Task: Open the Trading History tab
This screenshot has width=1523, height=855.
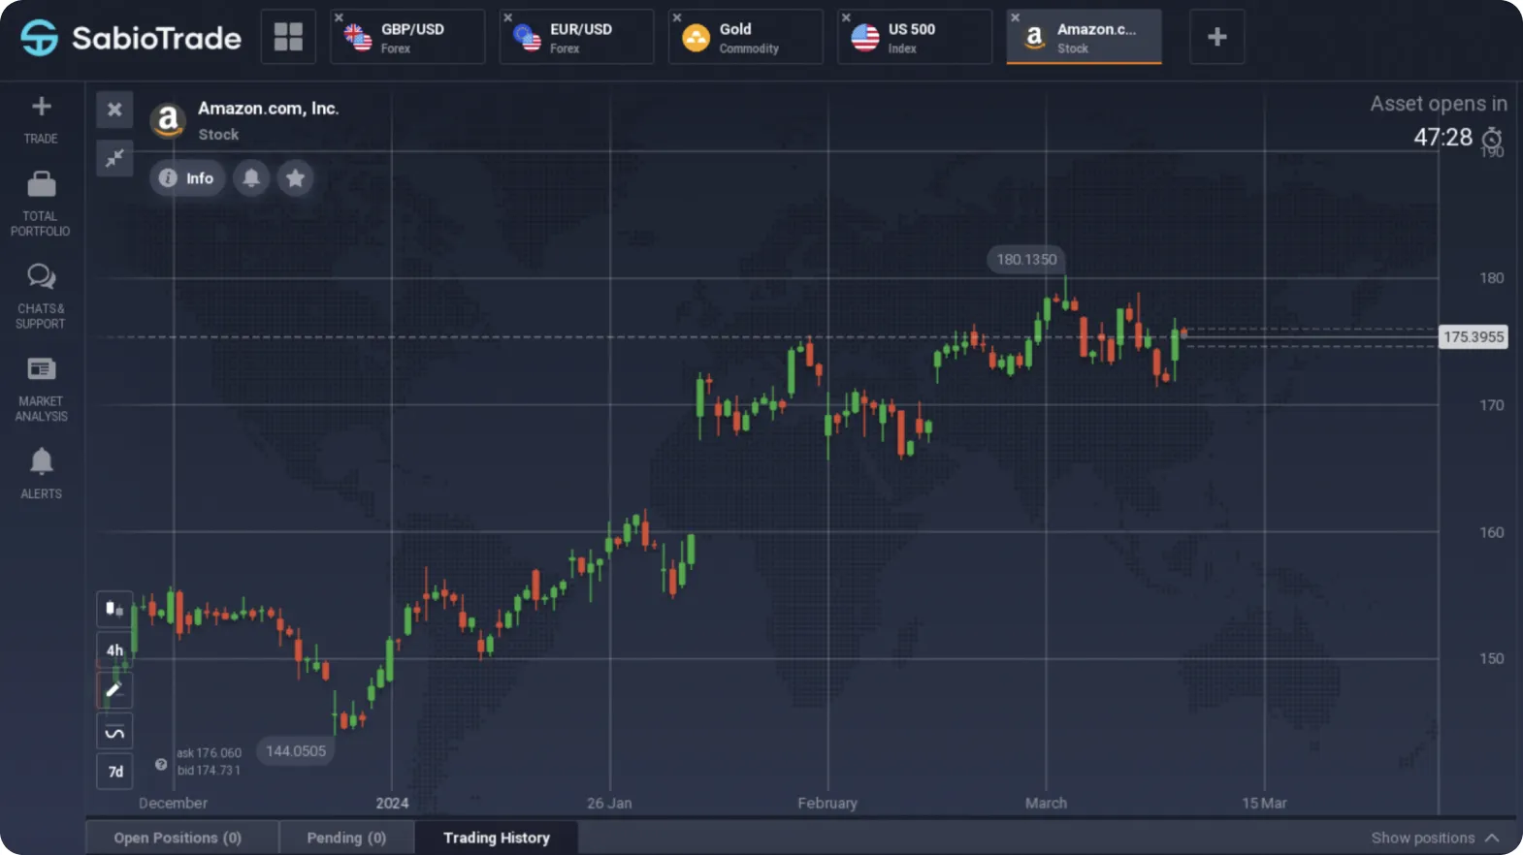Action: [497, 838]
